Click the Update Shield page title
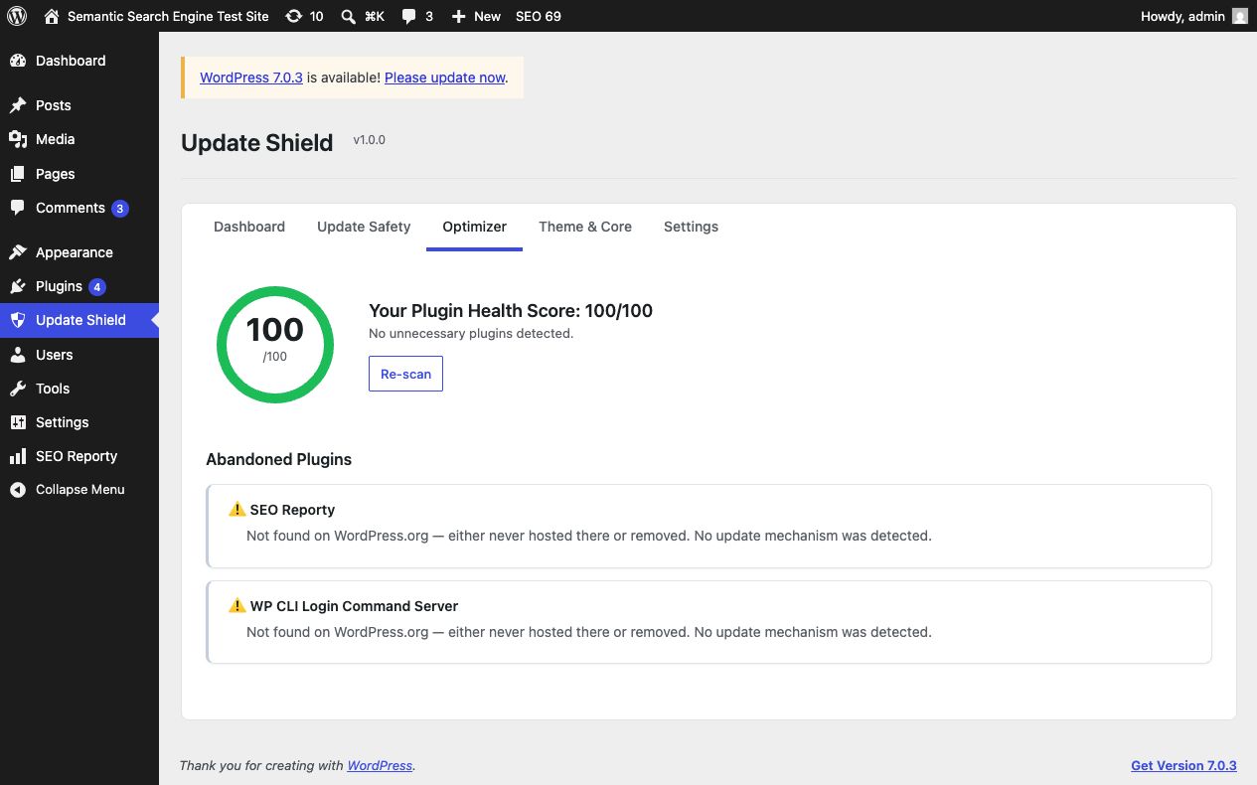Screen dimensions: 1257x785 click(x=257, y=143)
